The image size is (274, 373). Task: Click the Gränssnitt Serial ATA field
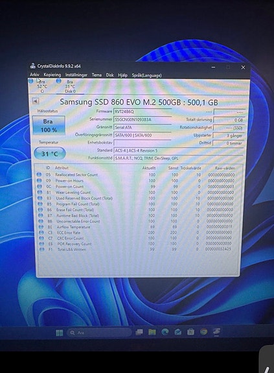143,127
